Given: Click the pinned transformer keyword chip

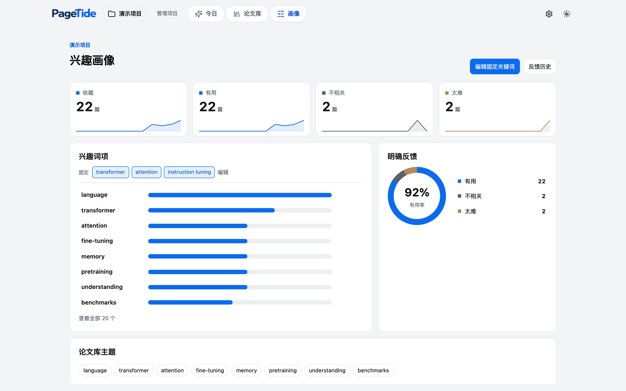Looking at the screenshot, I should click(x=110, y=172).
